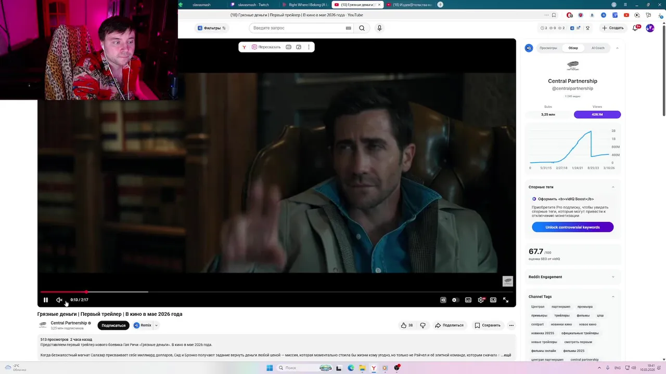
Task: Click the Yandex Y icon on video overlay
Action: pos(244,47)
